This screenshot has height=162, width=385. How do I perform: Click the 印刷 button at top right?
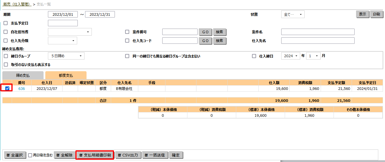tap(377, 14)
